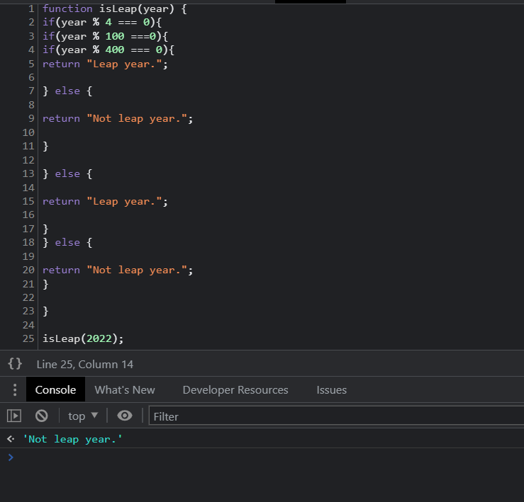This screenshot has height=502, width=524.
Task: Click line number 18 in the gutter
Action: pos(28,242)
